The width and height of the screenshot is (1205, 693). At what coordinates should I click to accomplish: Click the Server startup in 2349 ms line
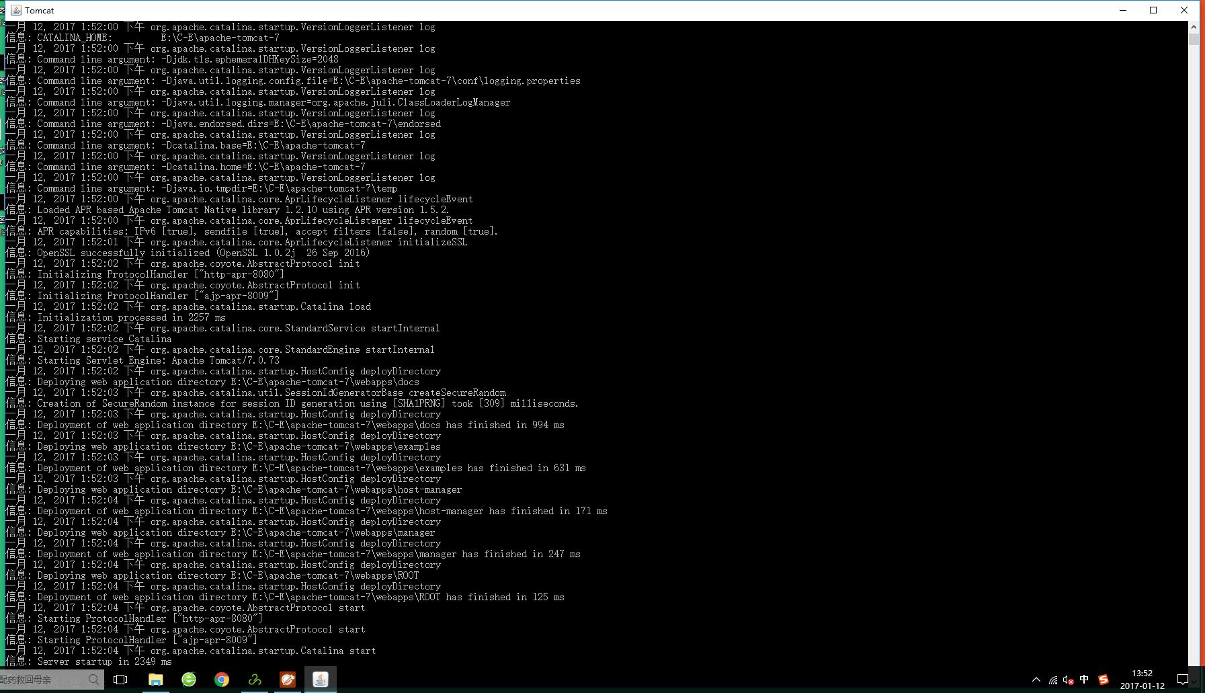tap(89, 661)
